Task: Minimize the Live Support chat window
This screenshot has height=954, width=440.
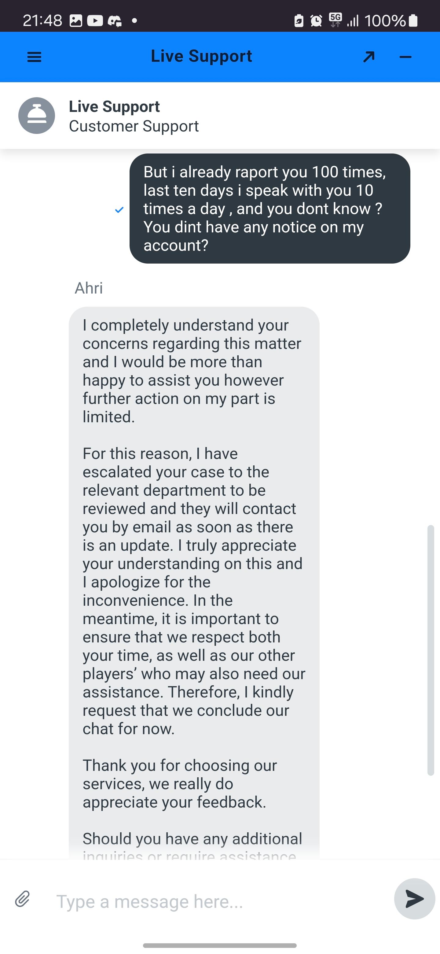Action: (x=405, y=57)
